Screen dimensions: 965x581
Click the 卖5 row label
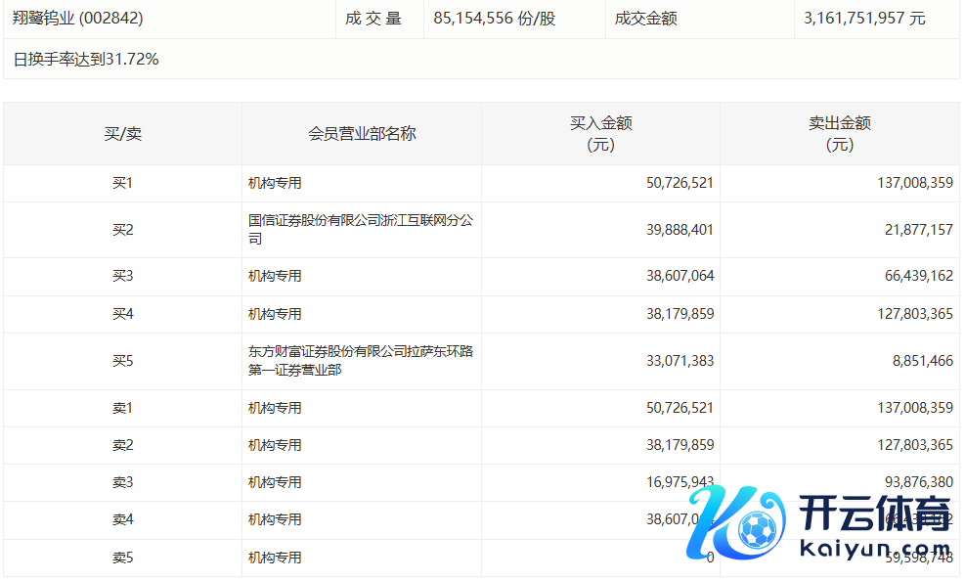[x=122, y=558]
